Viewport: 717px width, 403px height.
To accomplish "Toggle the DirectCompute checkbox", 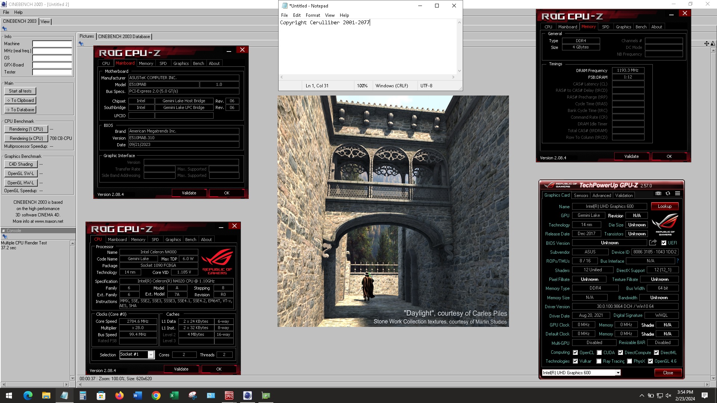I will pos(620,352).
